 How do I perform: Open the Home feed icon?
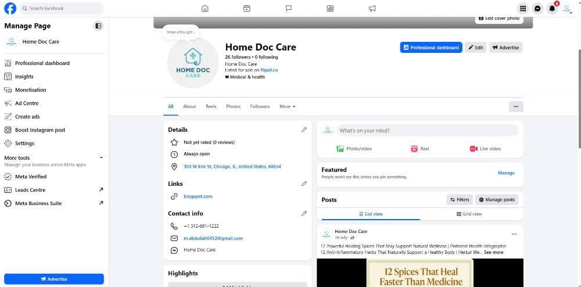(x=205, y=9)
